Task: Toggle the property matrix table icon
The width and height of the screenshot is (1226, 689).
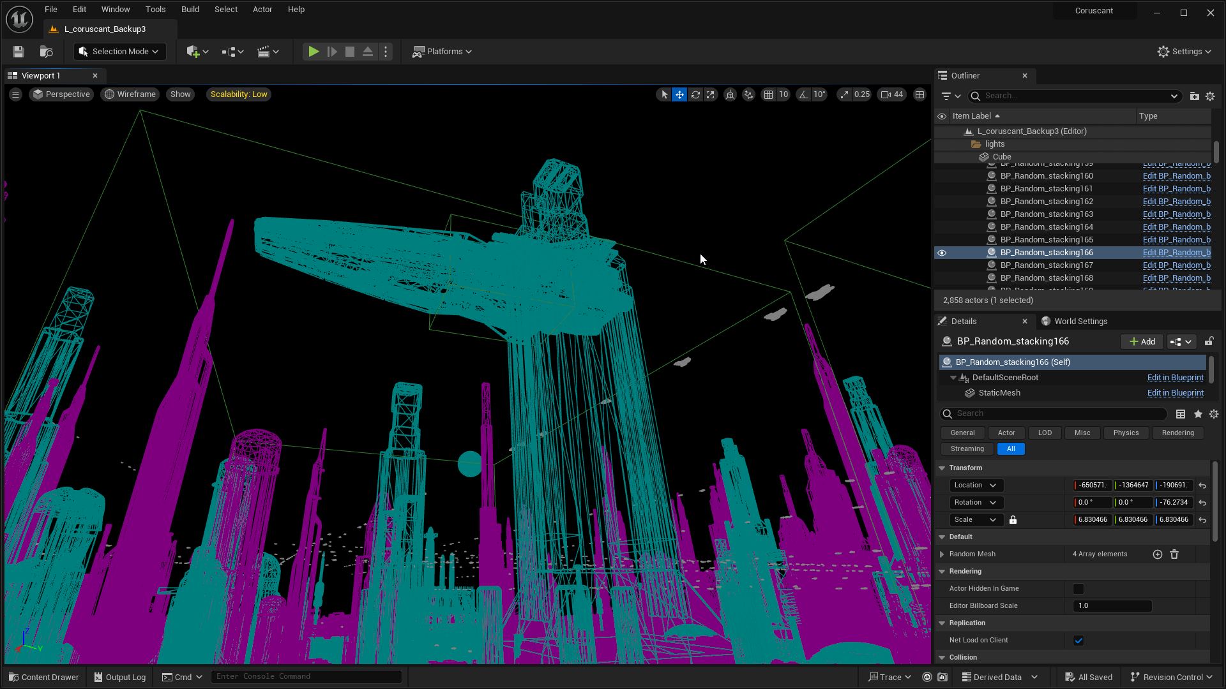Action: (x=1181, y=414)
